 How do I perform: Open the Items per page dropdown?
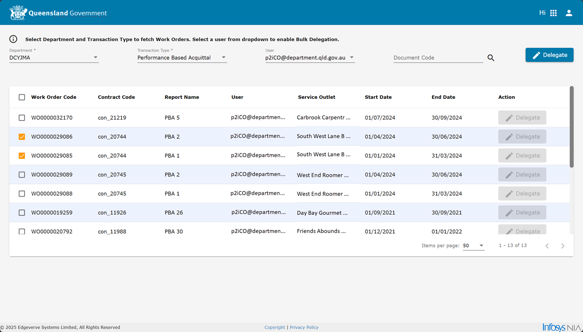pos(473,246)
